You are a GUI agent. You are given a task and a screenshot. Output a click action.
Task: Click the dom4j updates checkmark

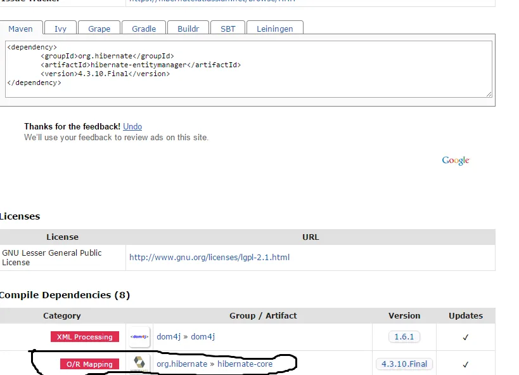[x=465, y=337]
